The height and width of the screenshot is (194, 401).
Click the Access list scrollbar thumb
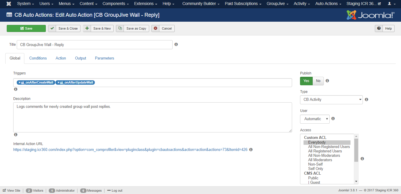(356, 150)
